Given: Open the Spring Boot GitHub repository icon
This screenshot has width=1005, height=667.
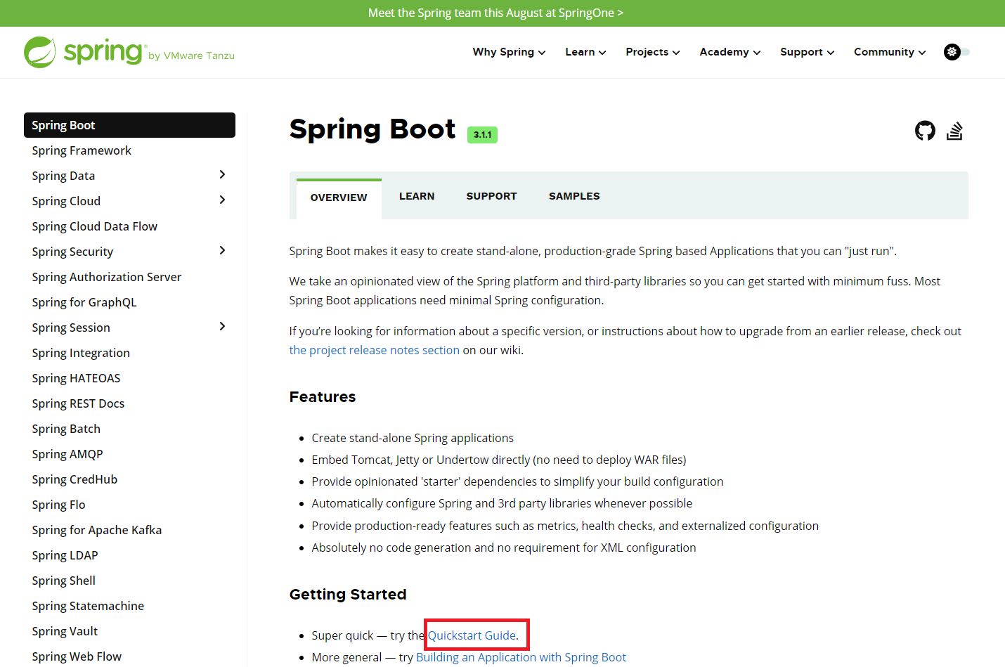Looking at the screenshot, I should pos(925,131).
